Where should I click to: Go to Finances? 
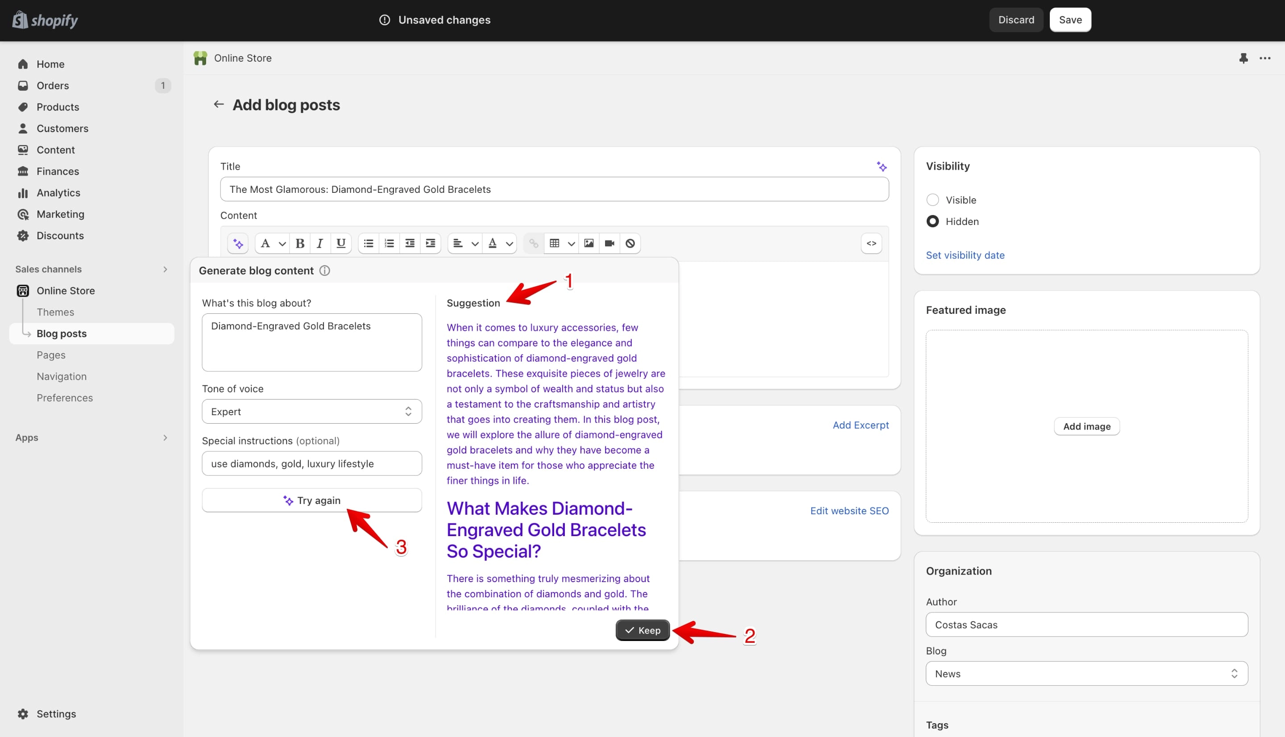coord(58,171)
